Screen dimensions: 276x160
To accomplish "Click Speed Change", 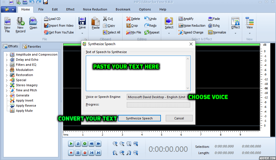I will (191, 32).
